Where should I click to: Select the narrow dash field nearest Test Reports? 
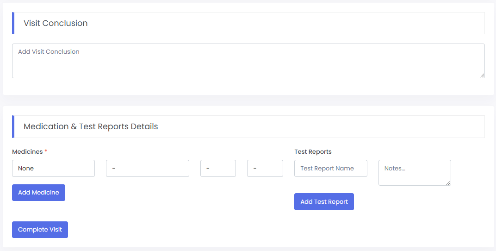(265, 169)
